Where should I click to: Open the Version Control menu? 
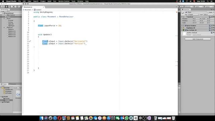click(64, 1)
